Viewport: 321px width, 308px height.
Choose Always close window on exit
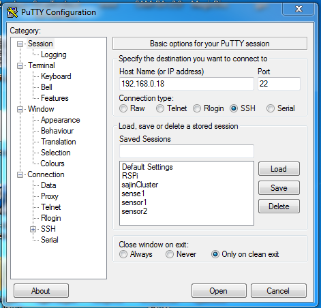(123, 254)
